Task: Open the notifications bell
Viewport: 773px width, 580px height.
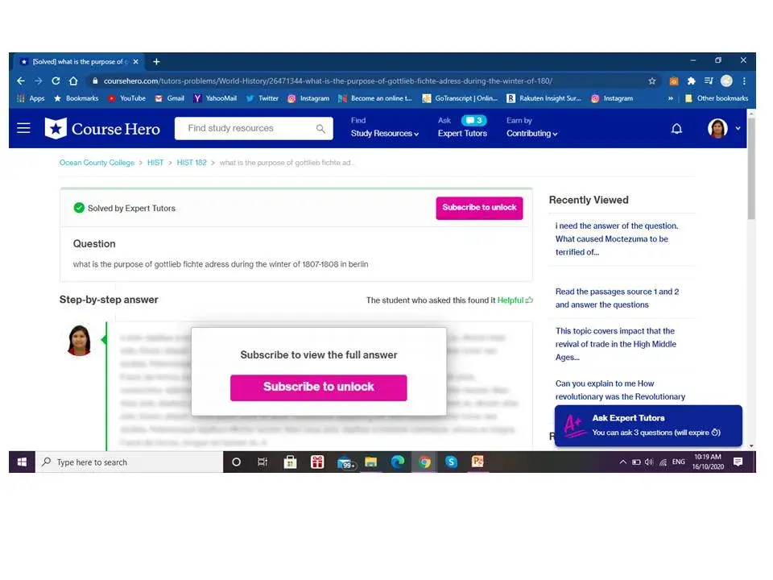Action: pos(677,129)
